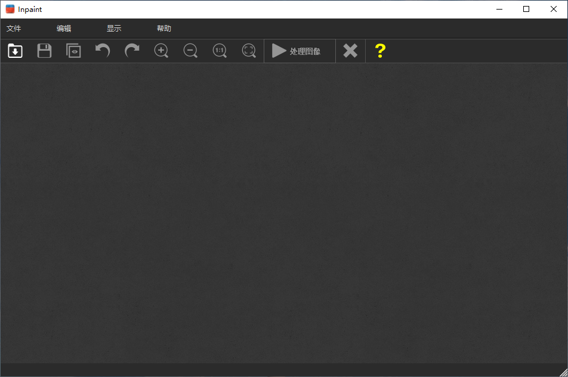
Task: Open help via the yellow question mark
Action: (x=380, y=51)
